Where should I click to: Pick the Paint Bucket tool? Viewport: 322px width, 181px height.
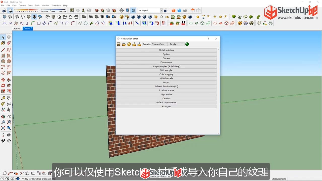[x=3, y=43]
